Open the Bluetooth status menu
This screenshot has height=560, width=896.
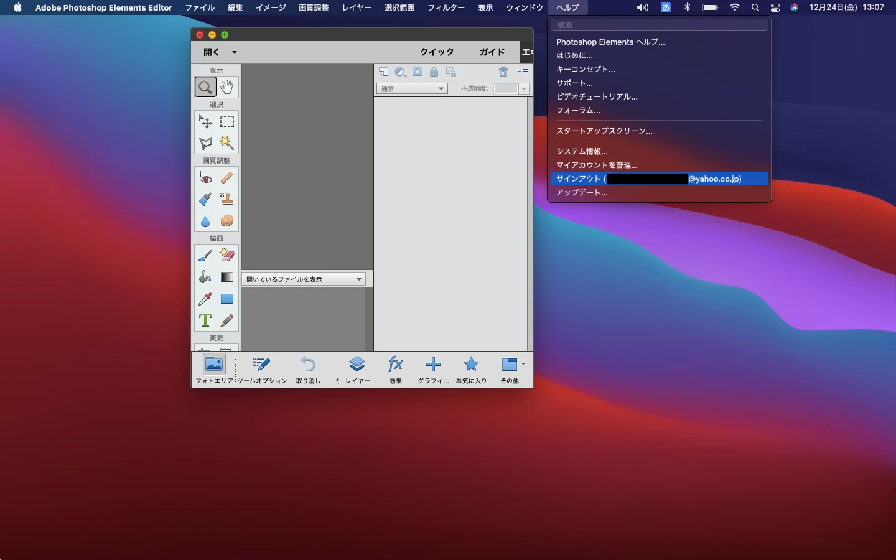[x=688, y=7]
